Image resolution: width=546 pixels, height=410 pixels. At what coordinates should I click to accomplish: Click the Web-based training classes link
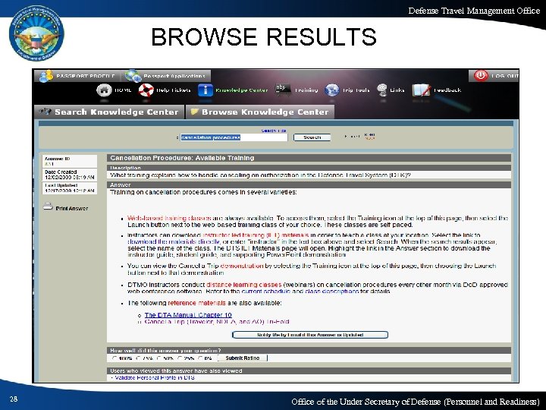(169, 218)
